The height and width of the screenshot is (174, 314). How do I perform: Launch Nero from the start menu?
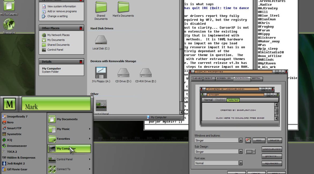(10, 122)
